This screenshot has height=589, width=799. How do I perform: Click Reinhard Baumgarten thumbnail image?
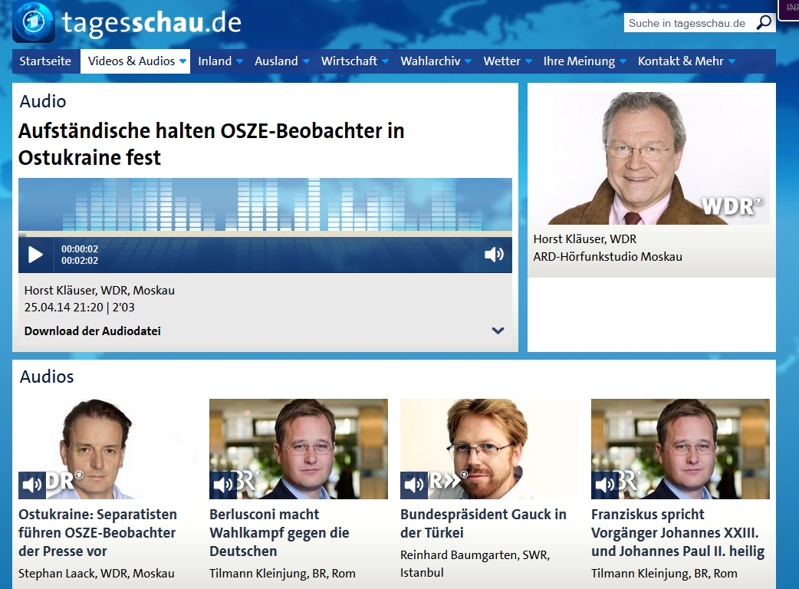489,449
